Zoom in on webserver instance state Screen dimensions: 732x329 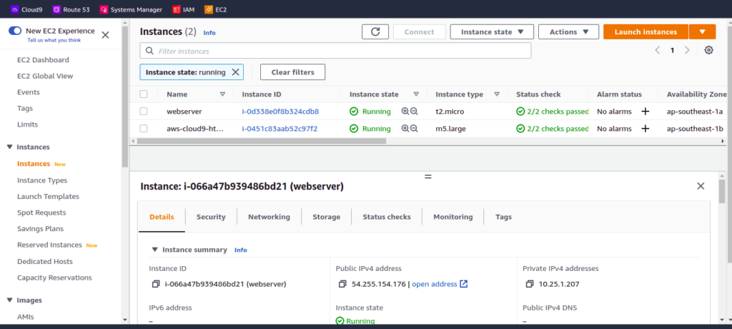coord(405,112)
